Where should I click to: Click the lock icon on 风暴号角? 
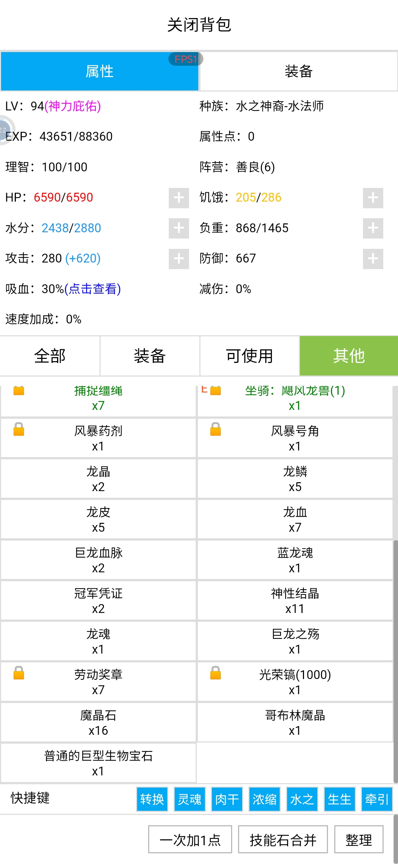point(216,429)
